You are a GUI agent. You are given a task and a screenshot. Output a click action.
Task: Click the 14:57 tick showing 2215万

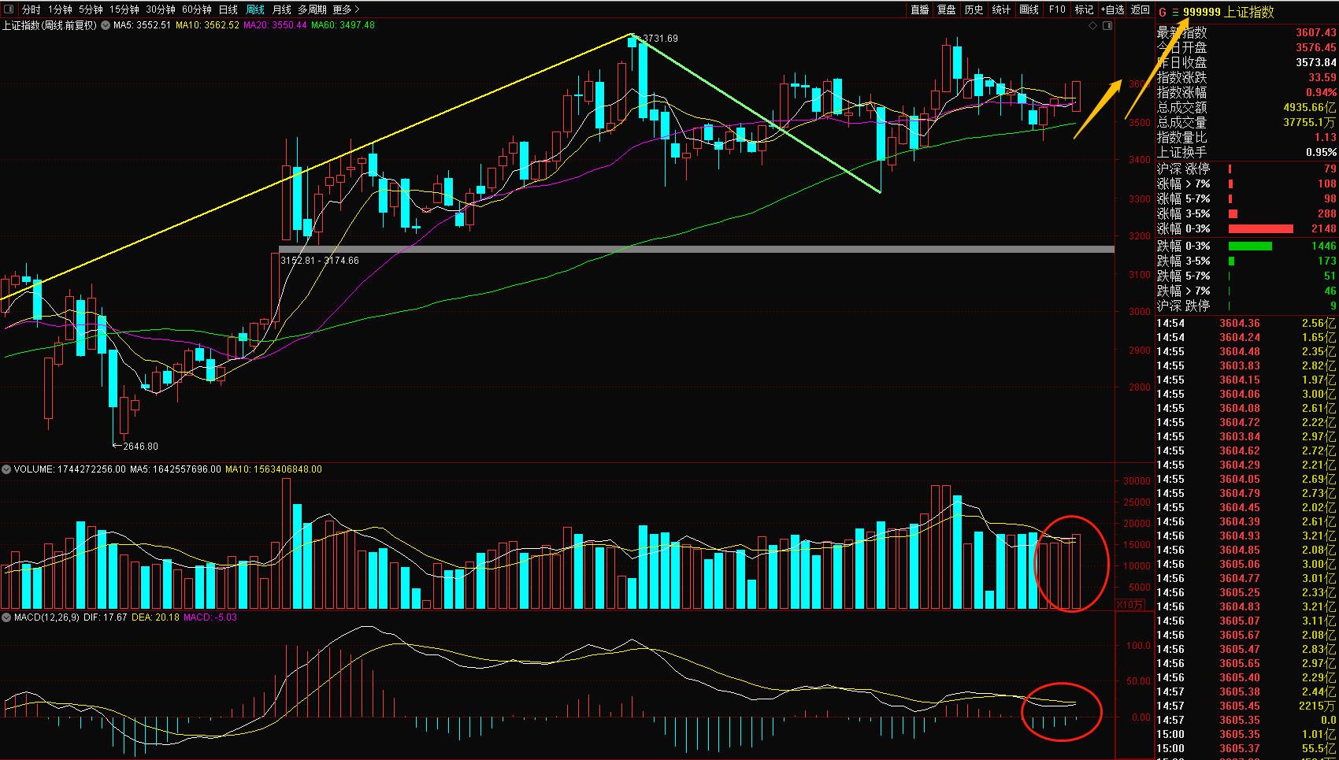[1246, 706]
